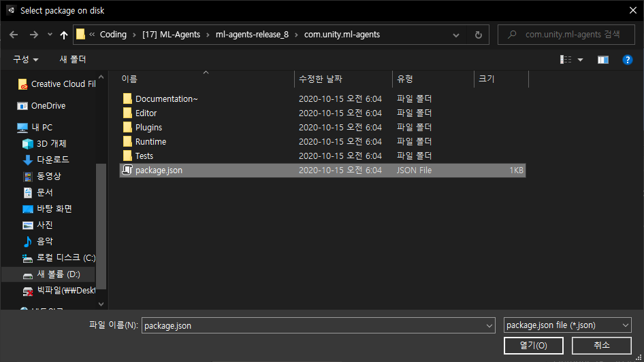
Task: Select the Tests folder icon
Action: tap(127, 156)
